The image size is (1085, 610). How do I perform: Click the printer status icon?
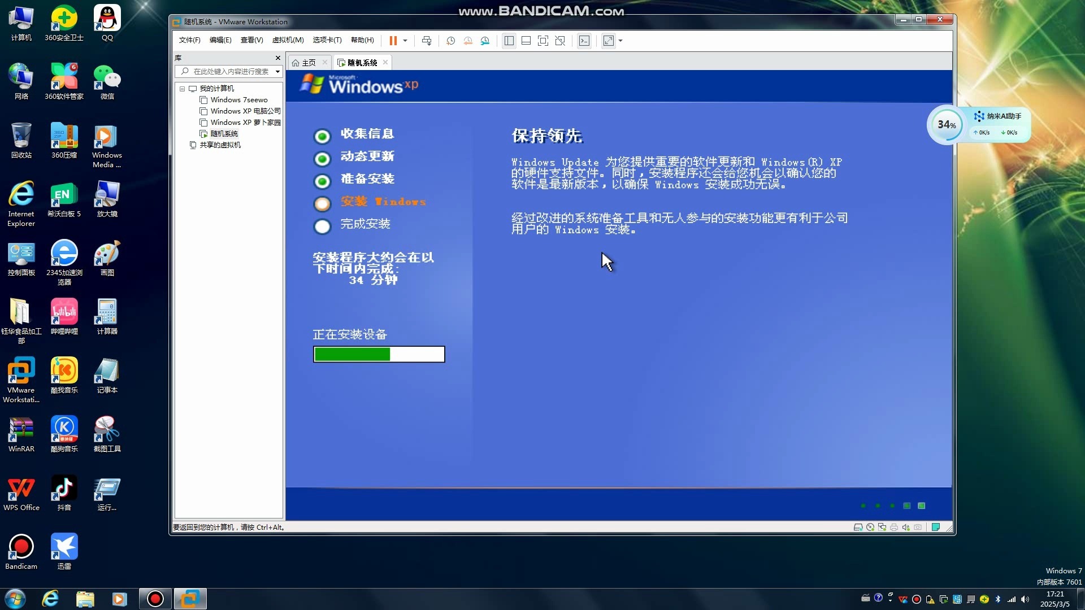click(894, 527)
